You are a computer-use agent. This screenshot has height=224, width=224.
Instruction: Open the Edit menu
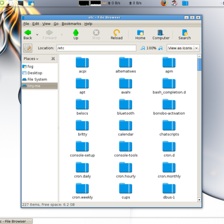tap(36, 24)
